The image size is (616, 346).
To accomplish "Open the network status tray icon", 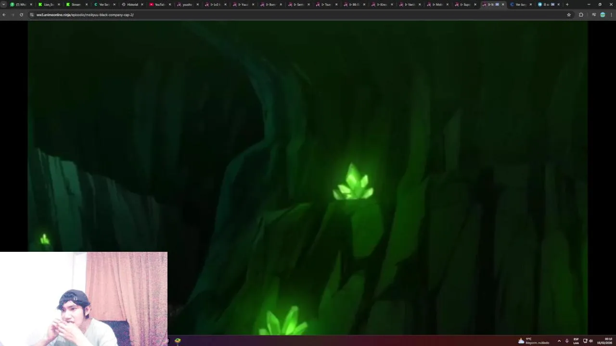I will pos(585,341).
